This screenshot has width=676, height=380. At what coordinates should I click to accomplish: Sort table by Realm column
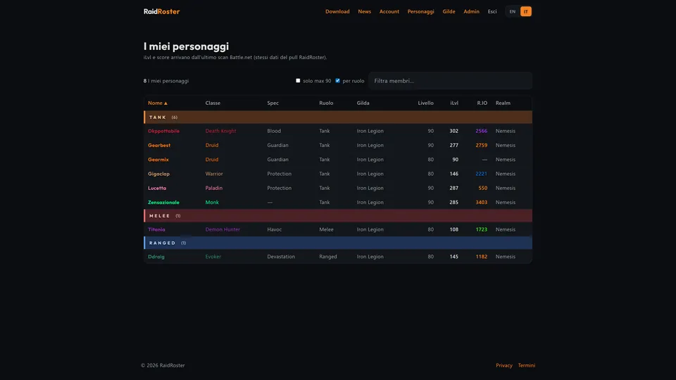[x=503, y=103]
